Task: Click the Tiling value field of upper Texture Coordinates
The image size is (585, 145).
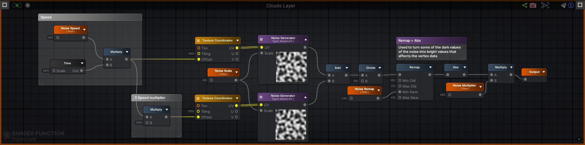Action: 191,54
